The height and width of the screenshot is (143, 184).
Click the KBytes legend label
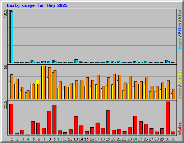pos(180,128)
